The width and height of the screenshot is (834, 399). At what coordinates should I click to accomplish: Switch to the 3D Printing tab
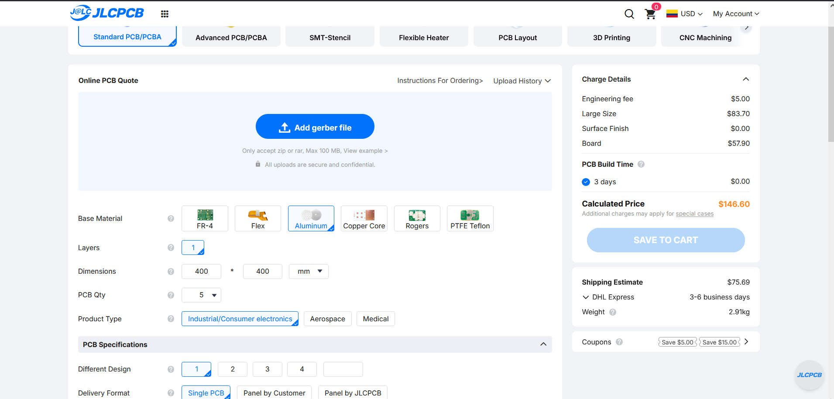611,38
